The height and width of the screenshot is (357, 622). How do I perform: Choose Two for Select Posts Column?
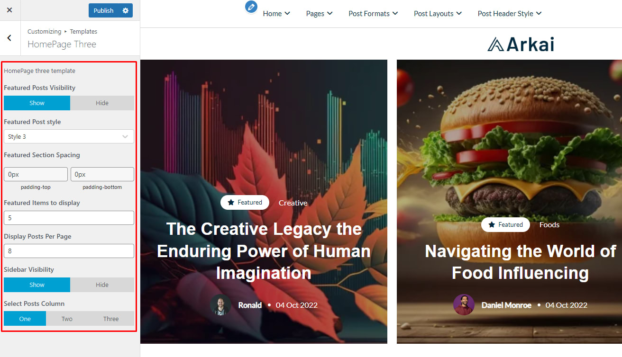tap(67, 319)
